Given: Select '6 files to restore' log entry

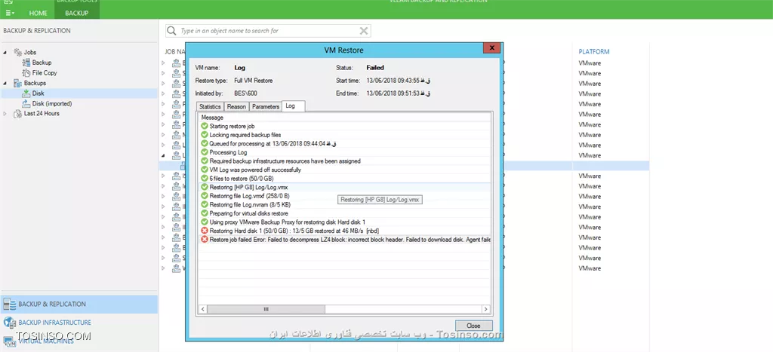Looking at the screenshot, I should click(x=241, y=179).
